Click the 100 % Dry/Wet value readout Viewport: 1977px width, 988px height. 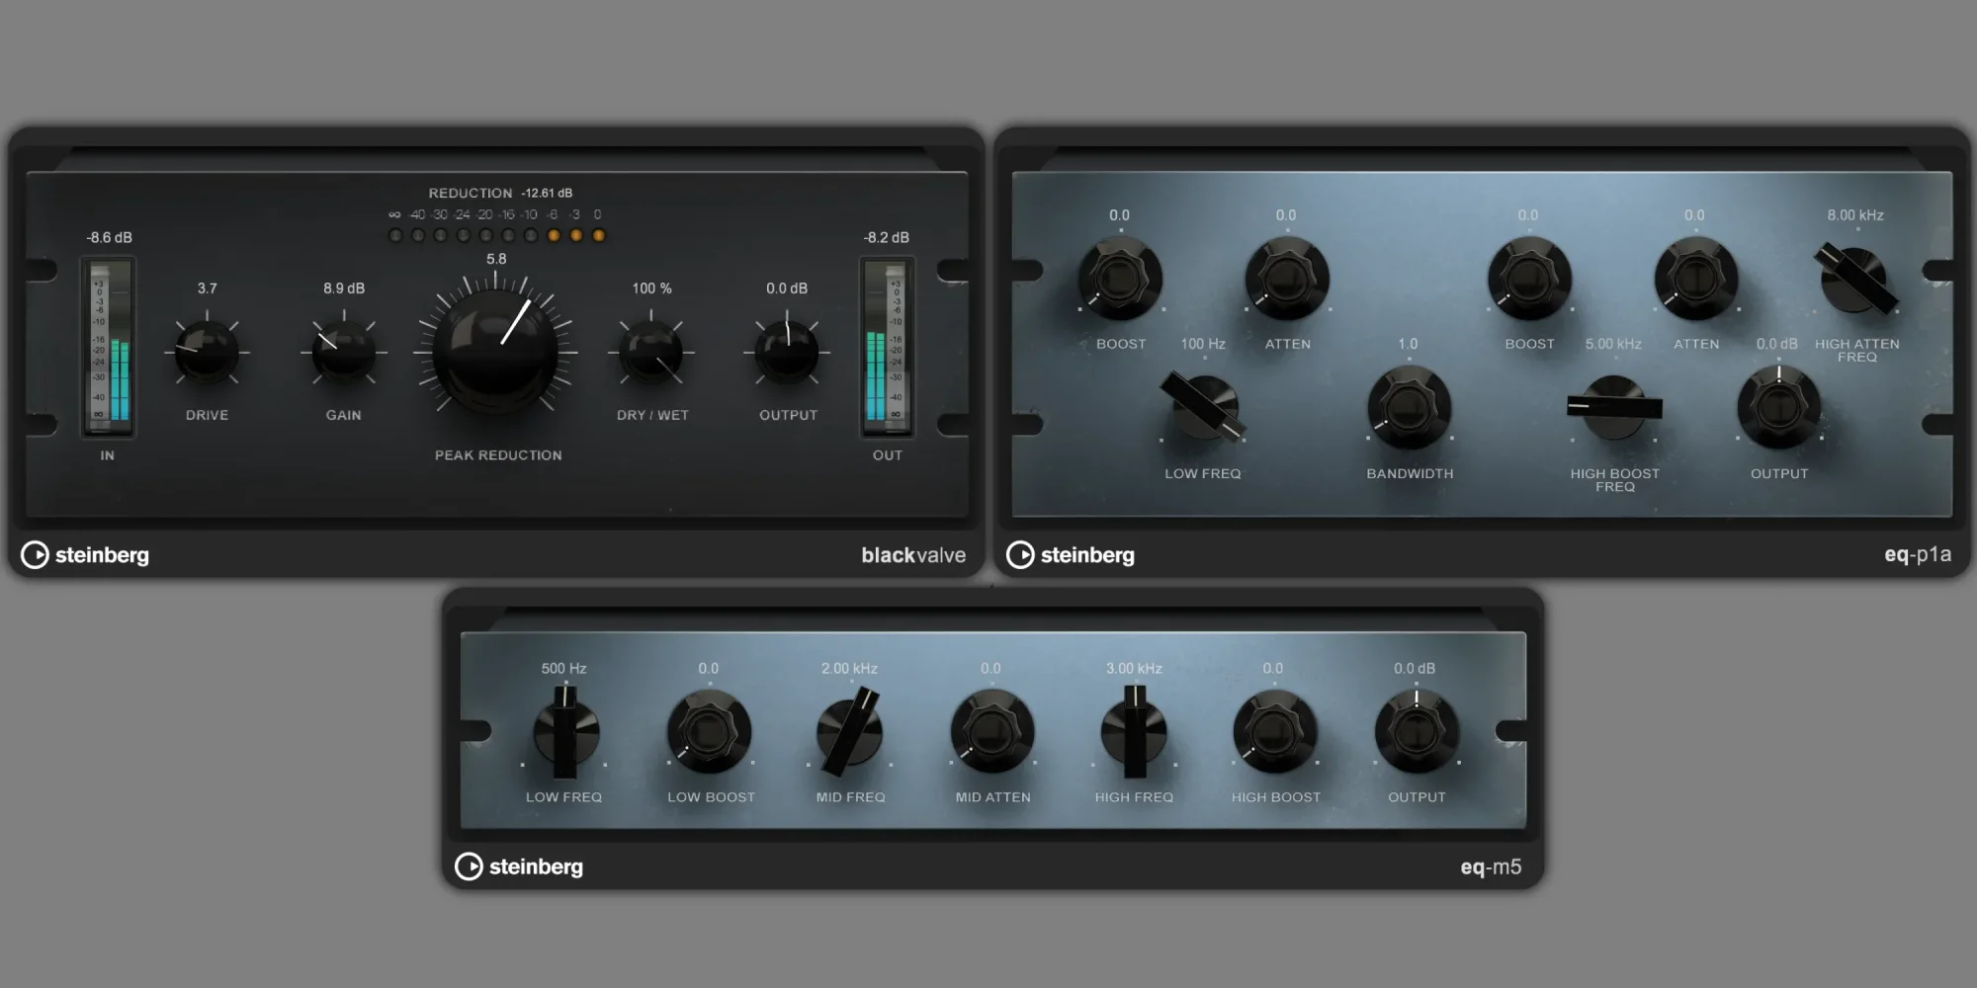651,288
